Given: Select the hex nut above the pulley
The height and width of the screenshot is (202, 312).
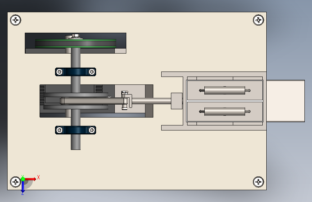Looking at the screenshot, I should [x=76, y=36].
